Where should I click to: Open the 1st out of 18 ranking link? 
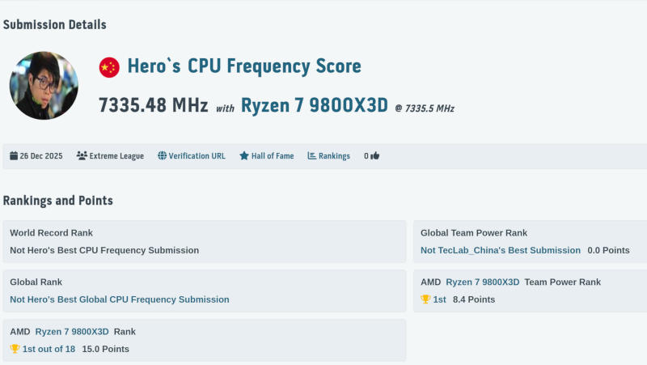[x=49, y=349]
